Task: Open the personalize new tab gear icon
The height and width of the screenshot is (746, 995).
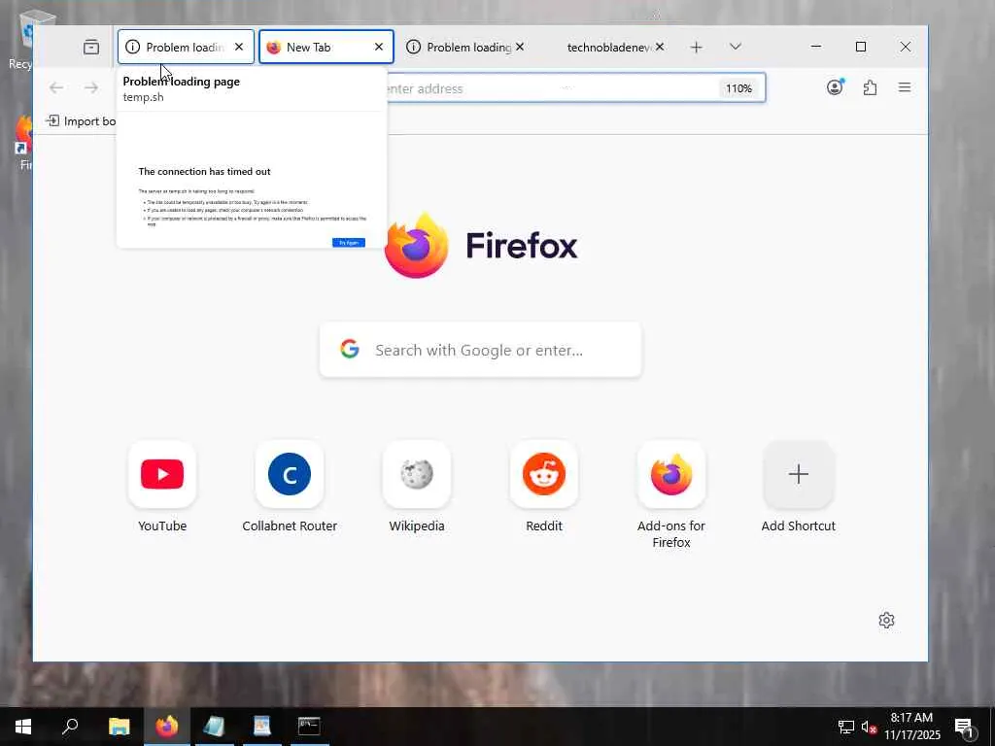Action: [x=886, y=620]
